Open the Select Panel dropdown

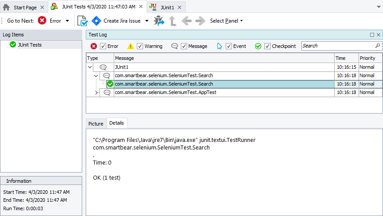pos(226,21)
